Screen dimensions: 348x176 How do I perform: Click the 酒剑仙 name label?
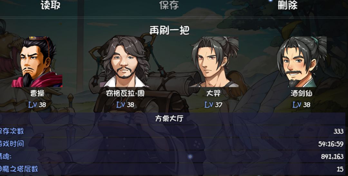(301, 94)
